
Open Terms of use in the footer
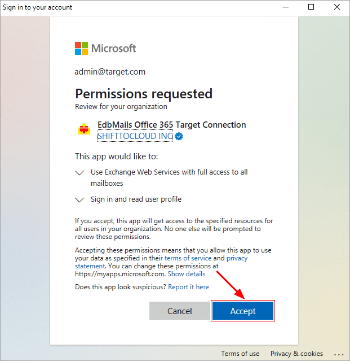point(240,354)
